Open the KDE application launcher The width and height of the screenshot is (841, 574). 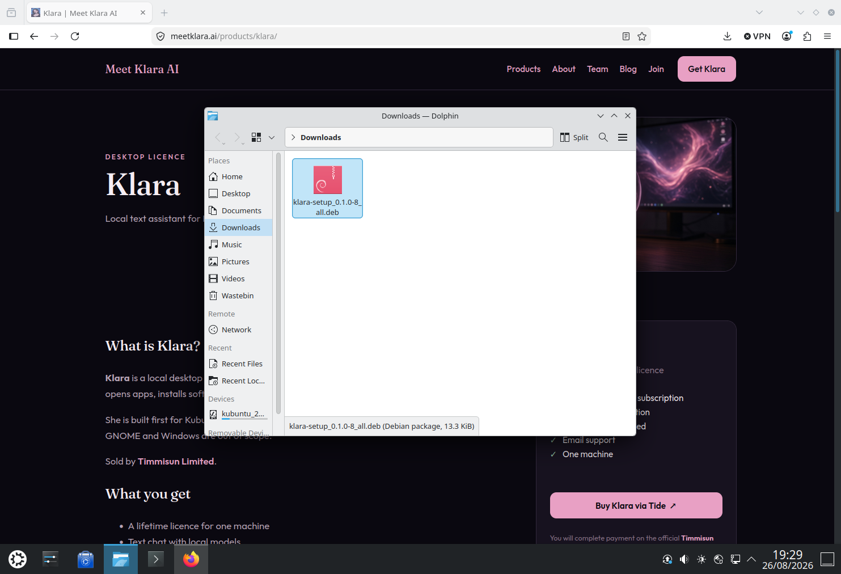point(18,559)
